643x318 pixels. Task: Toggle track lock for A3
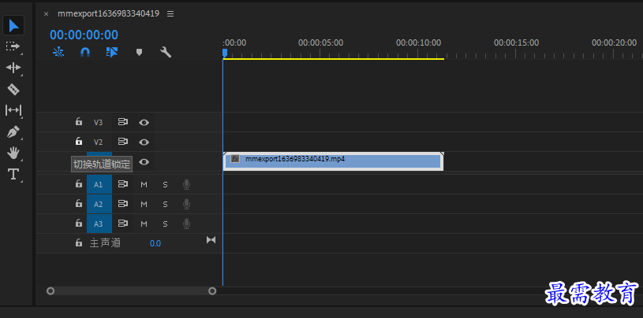pyautogui.click(x=78, y=223)
